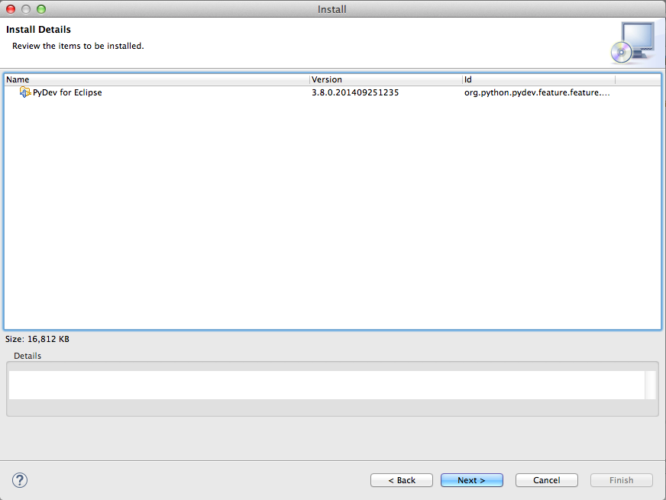Viewport: 666px width, 500px height.
Task: Proceed by pressing Next >
Action: (x=471, y=480)
